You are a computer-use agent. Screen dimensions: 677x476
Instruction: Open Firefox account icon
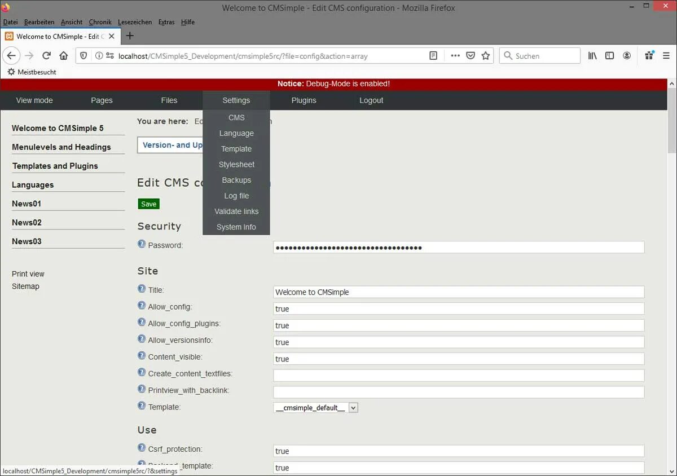(627, 56)
